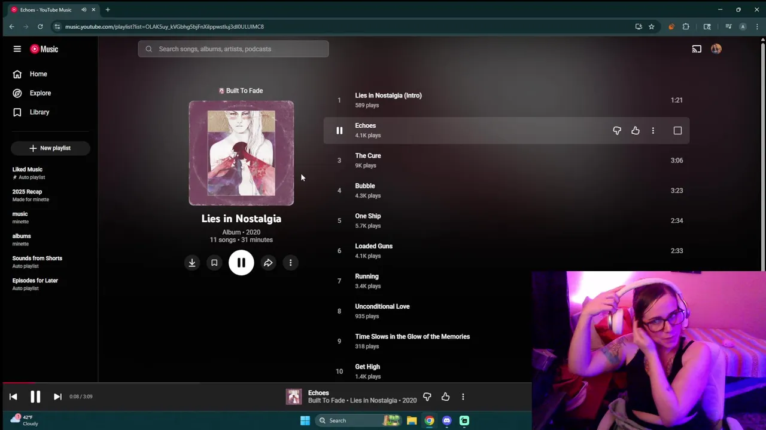Download the album
The height and width of the screenshot is (430, 766).
pyautogui.click(x=192, y=263)
